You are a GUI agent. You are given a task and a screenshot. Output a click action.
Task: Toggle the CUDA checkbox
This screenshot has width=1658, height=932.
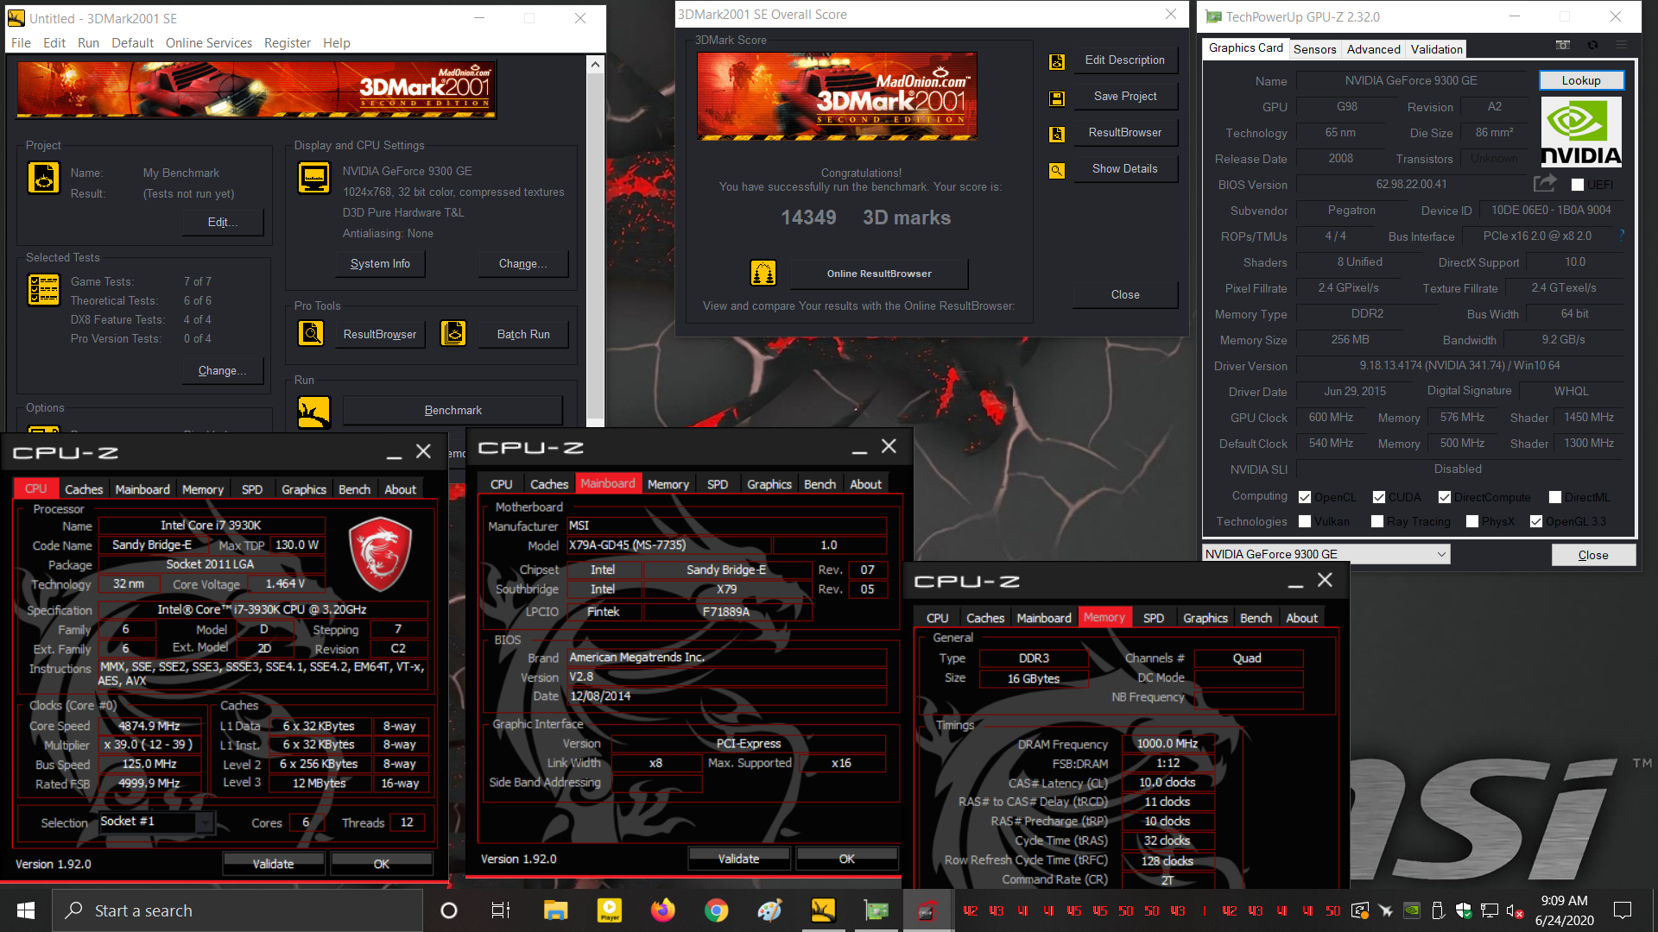pyautogui.click(x=1379, y=497)
